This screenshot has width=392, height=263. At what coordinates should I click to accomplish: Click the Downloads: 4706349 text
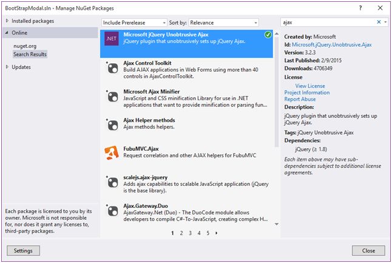pos(308,68)
